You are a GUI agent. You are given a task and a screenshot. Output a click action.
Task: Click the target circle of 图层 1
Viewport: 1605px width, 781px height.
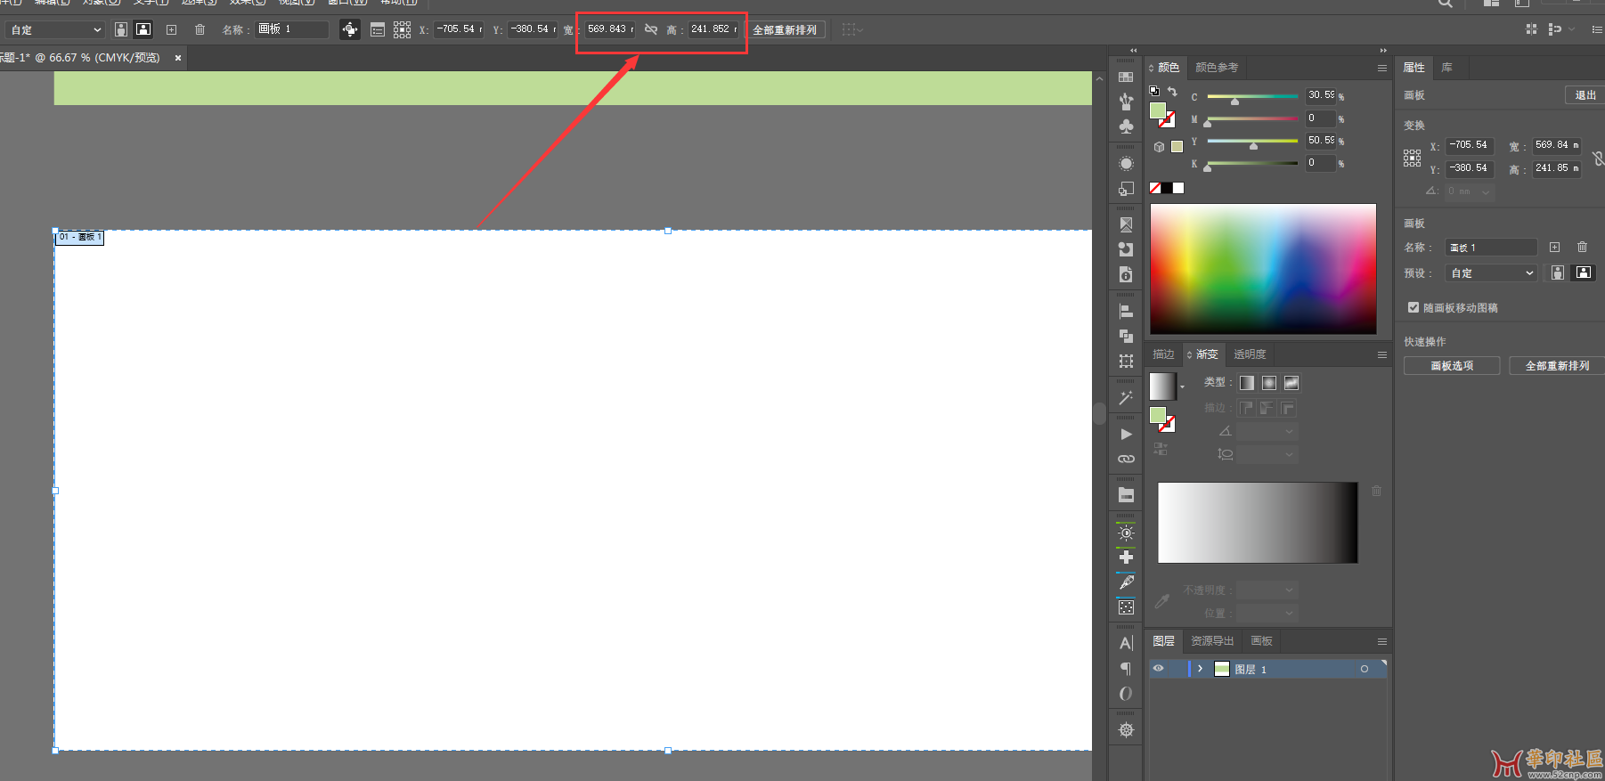pos(1365,669)
